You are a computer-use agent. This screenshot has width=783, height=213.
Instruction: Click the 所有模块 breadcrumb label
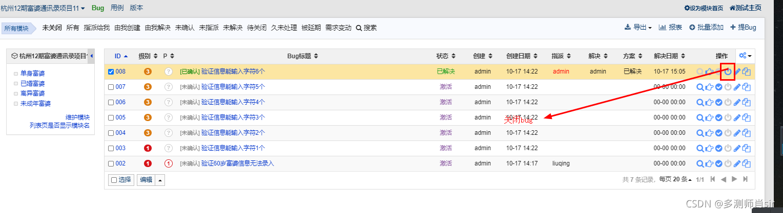[x=16, y=29]
